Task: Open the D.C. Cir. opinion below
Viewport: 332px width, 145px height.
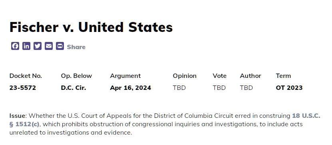Action: 74,87
